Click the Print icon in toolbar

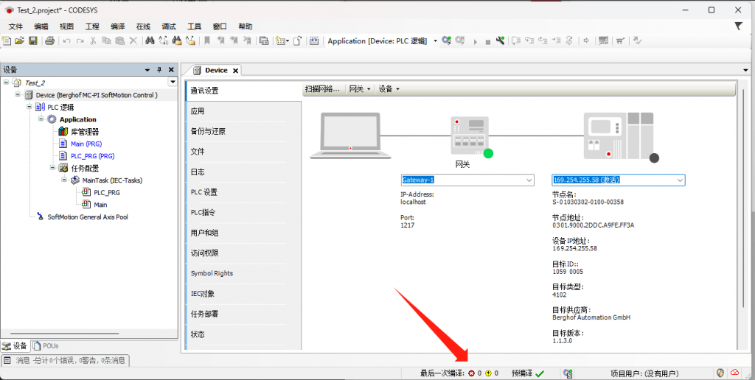[49, 41]
